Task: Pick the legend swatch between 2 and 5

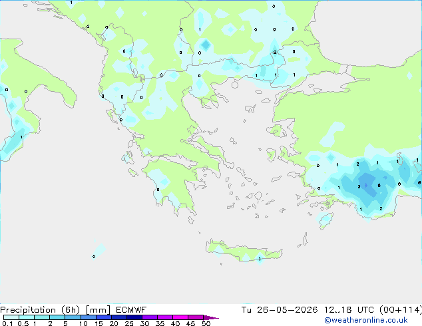Action: [57, 317]
